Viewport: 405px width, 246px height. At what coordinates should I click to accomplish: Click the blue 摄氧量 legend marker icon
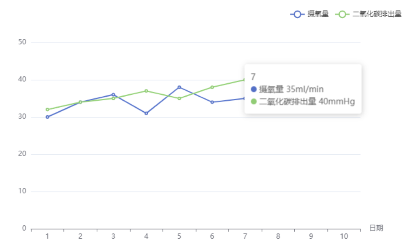[x=298, y=14]
